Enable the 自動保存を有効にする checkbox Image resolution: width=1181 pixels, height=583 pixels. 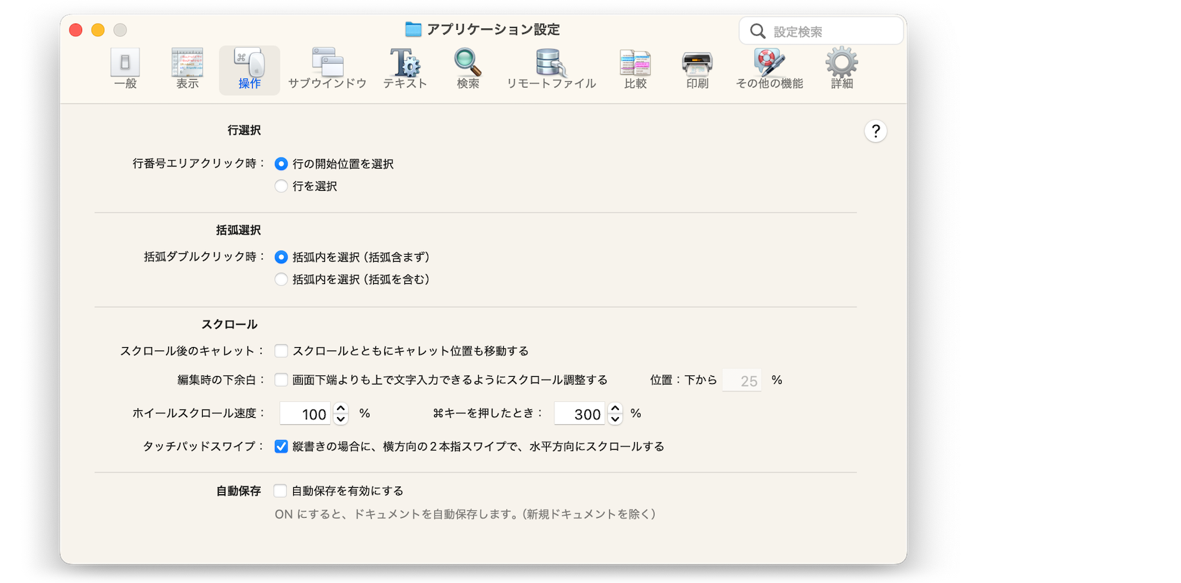(x=280, y=491)
